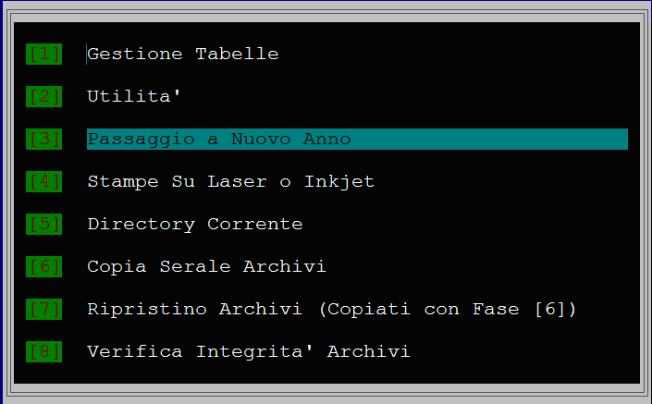The image size is (652, 404).
Task: Click the green [5] number badge
Action: tap(43, 224)
